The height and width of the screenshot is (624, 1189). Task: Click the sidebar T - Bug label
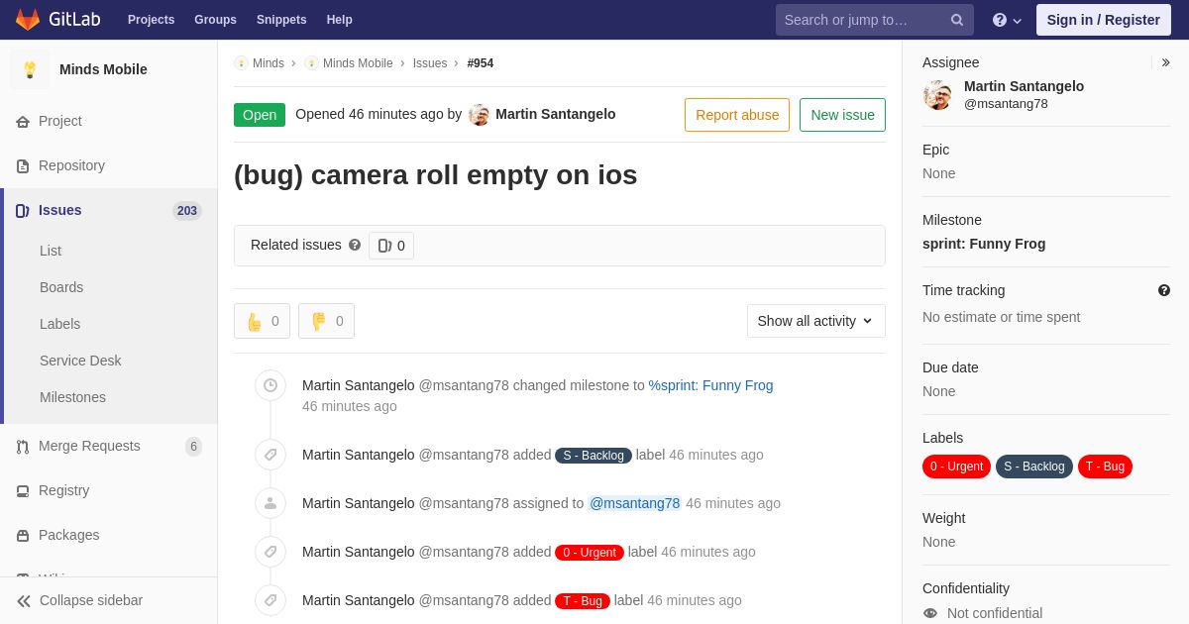click(1105, 467)
